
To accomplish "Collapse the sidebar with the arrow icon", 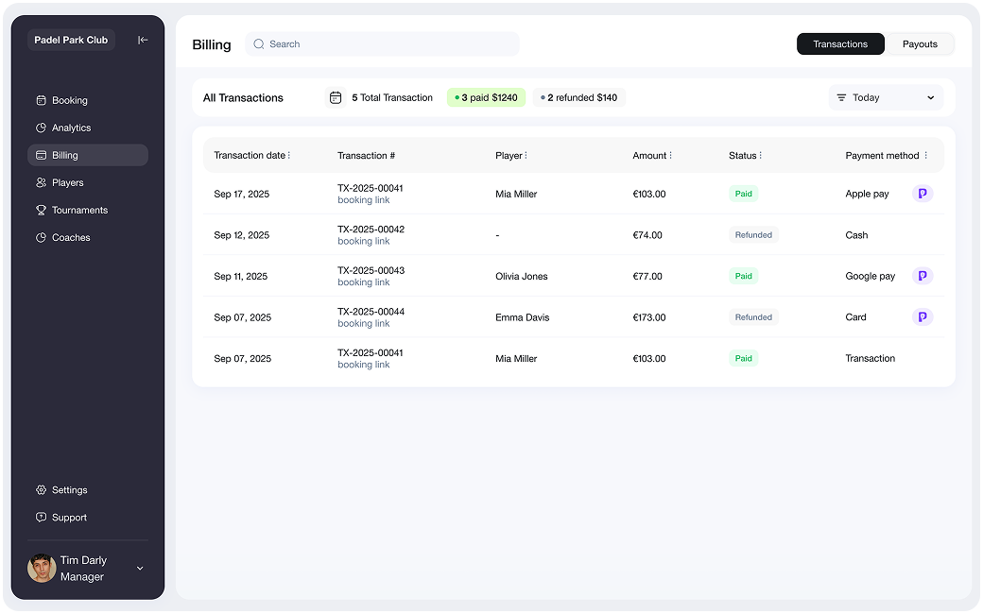I will [x=143, y=40].
